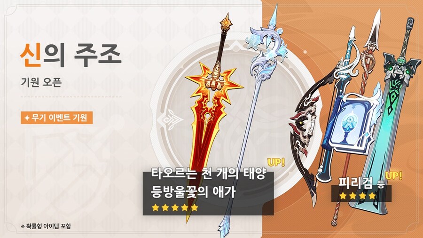This screenshot has height=238, width=423.
Task: Click the 확률형 아이템 포함 footnote
Action: click(46, 226)
